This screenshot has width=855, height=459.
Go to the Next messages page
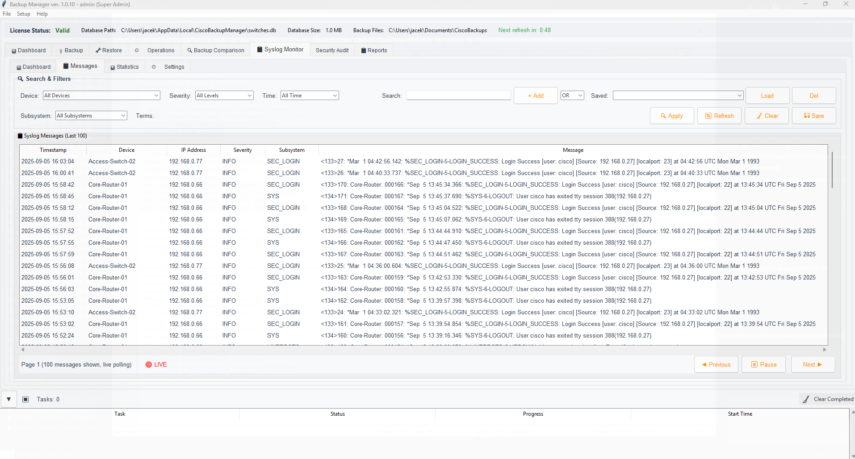click(813, 364)
